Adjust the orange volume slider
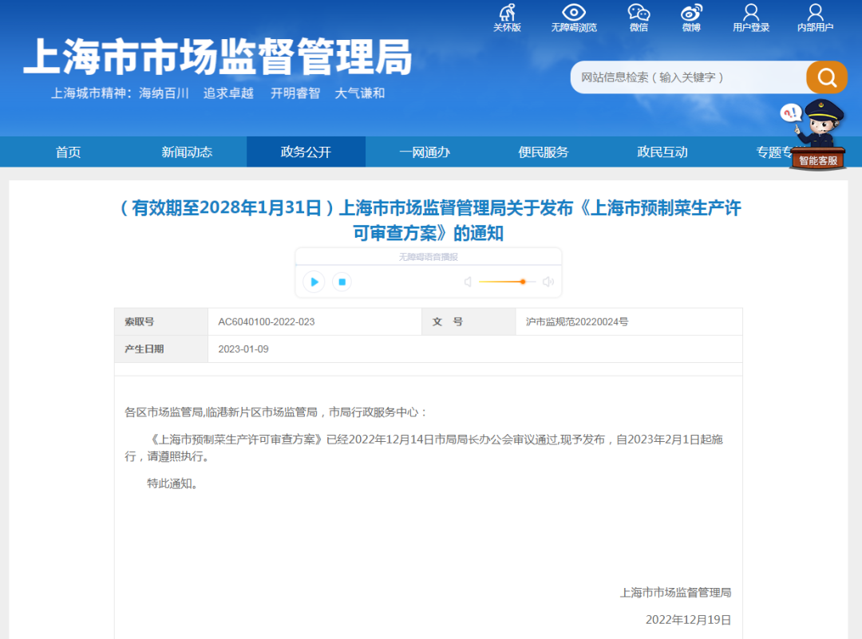 (x=522, y=282)
